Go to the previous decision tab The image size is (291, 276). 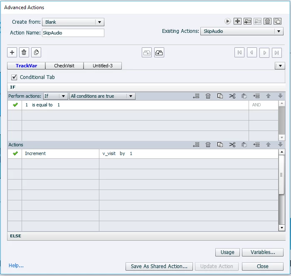(x=252, y=52)
